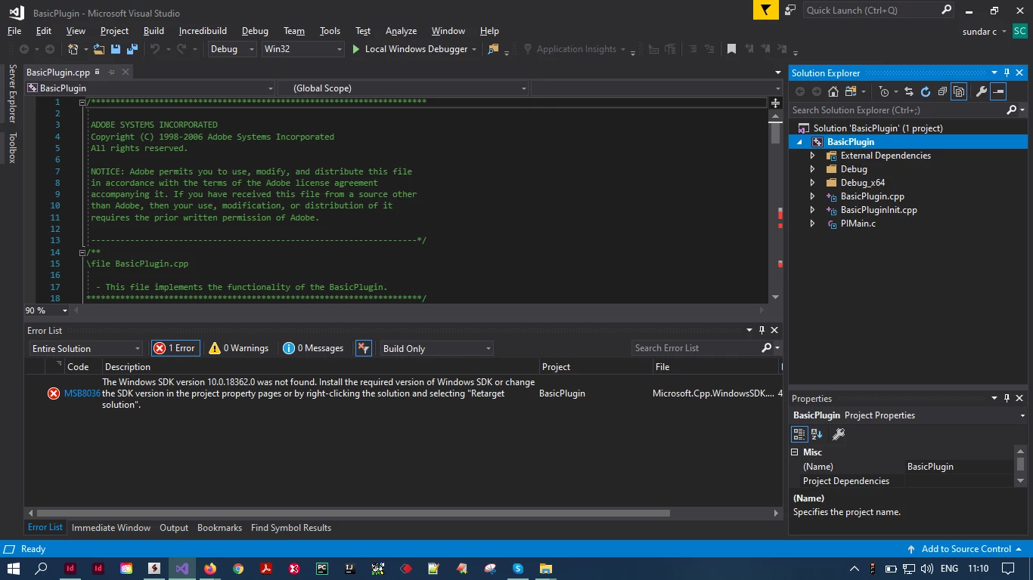1033x580 pixels.
Task: Open Property Pages wrench in Properties panel
Action: [x=838, y=434]
